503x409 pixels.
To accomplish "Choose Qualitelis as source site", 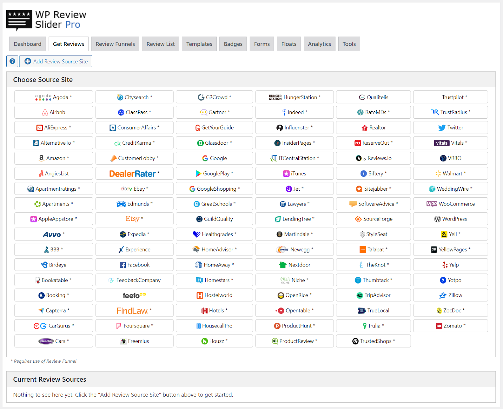I will [x=373, y=97].
